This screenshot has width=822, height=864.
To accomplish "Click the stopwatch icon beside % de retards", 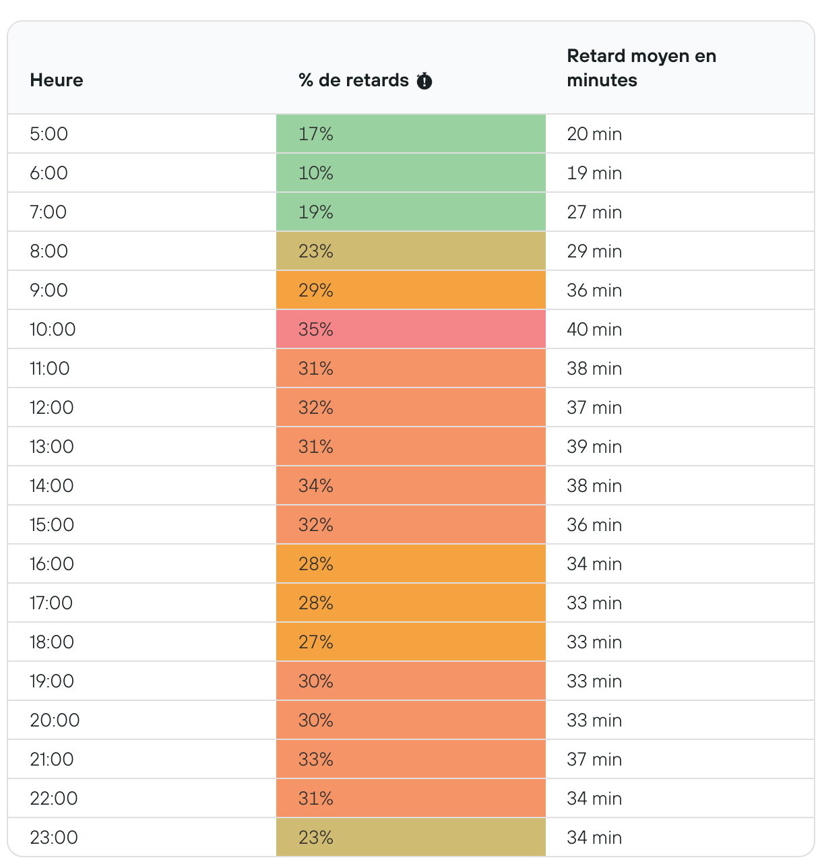I will (424, 81).
